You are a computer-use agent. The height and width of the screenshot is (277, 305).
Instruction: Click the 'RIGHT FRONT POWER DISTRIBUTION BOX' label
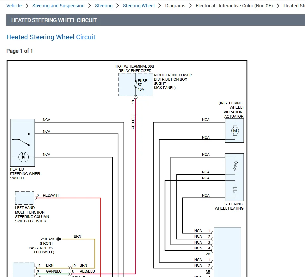[x=173, y=77]
